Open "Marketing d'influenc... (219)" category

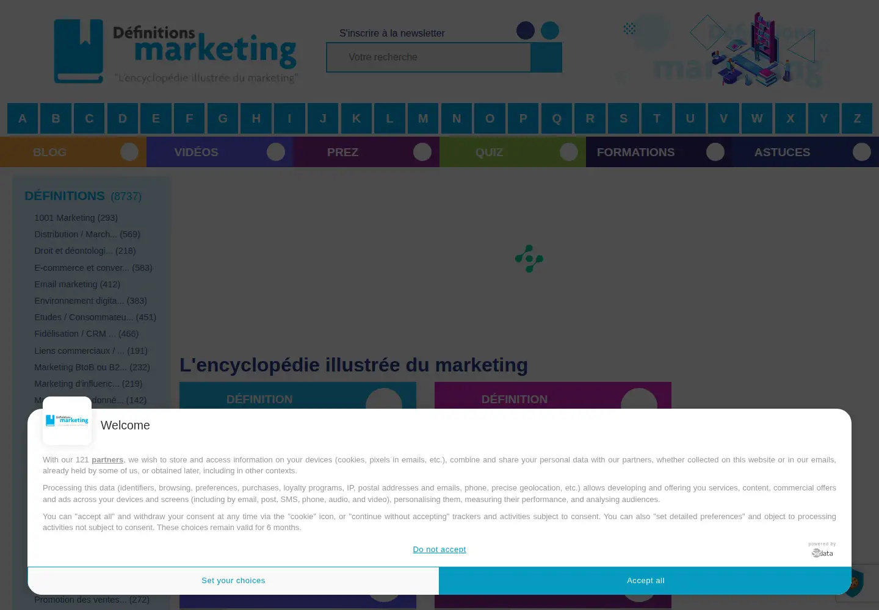(88, 384)
